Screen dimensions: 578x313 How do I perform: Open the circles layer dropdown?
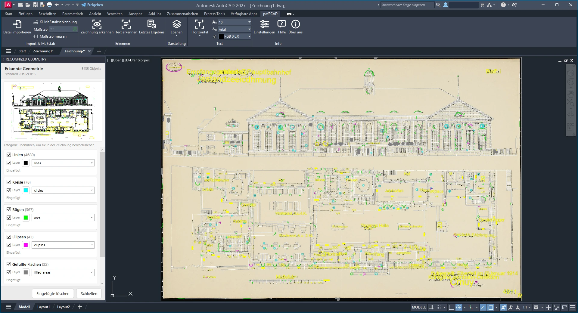(x=63, y=191)
